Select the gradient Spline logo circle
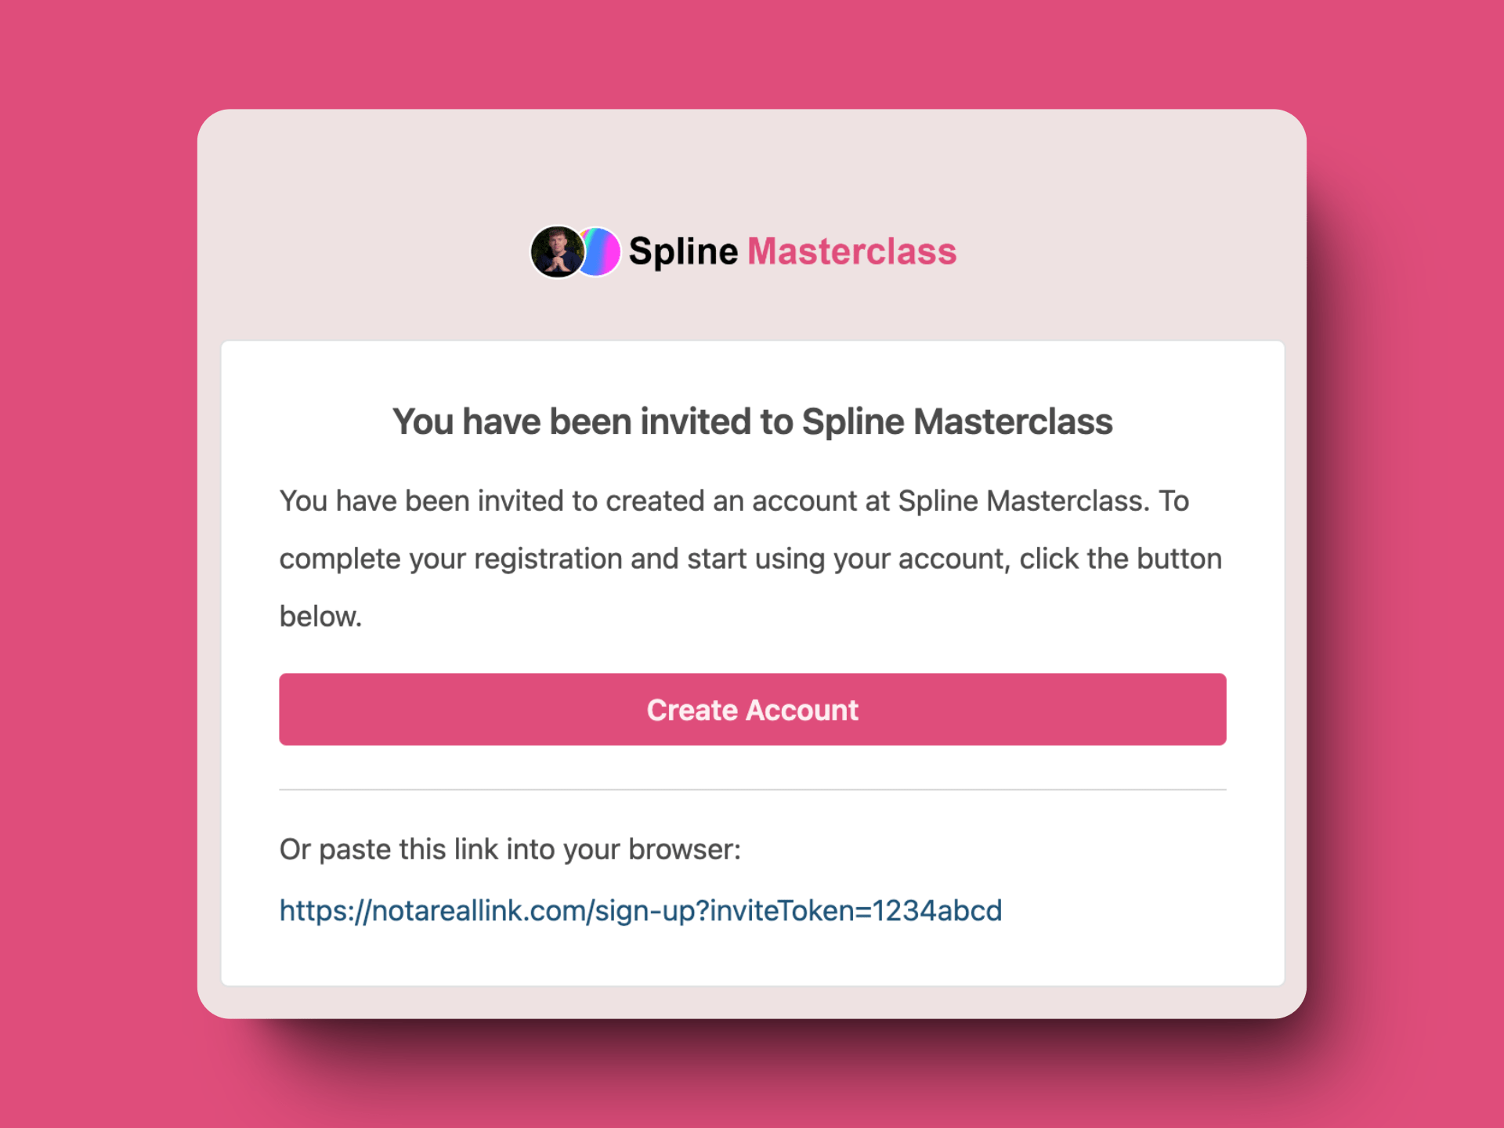 click(x=600, y=251)
